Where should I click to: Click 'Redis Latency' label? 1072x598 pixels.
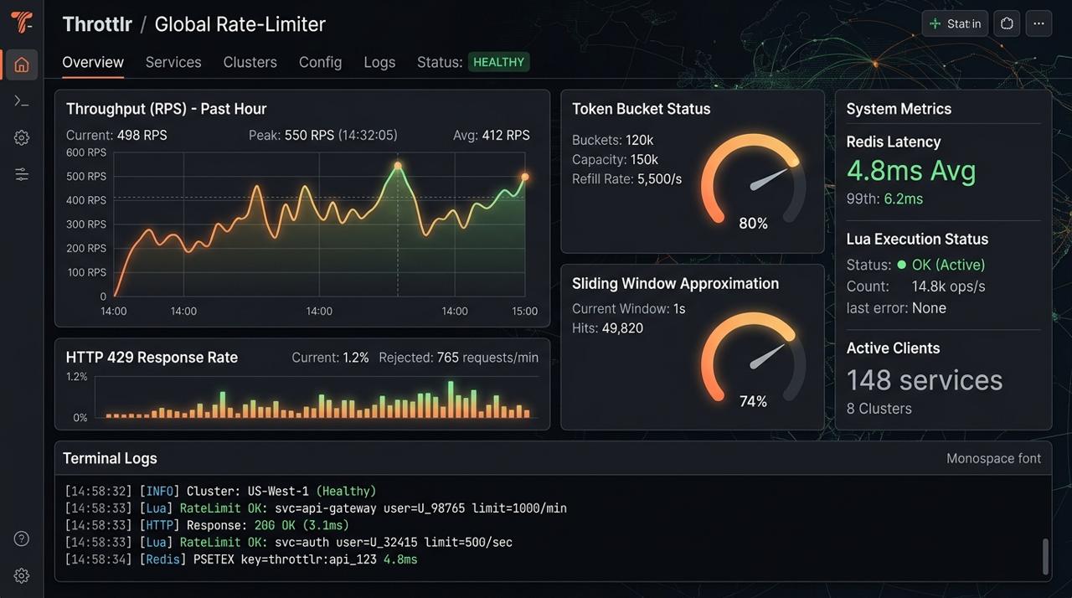click(893, 142)
